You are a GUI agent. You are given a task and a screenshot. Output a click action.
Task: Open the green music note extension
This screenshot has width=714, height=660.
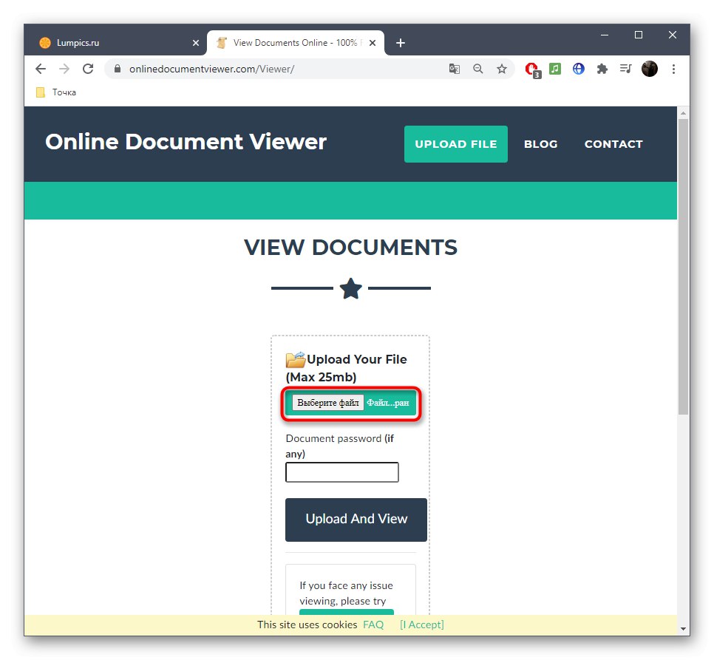pyautogui.click(x=554, y=69)
